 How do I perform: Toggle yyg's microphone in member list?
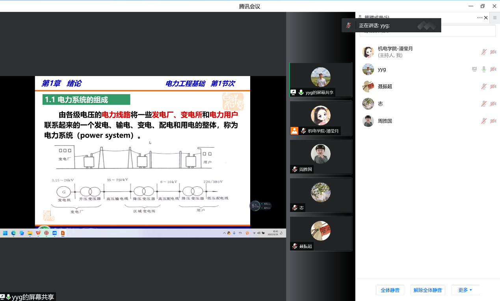coord(484,69)
